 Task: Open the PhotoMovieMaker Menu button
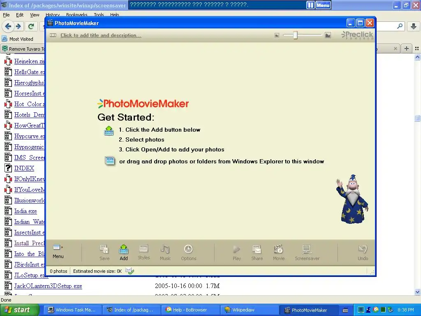point(58,251)
